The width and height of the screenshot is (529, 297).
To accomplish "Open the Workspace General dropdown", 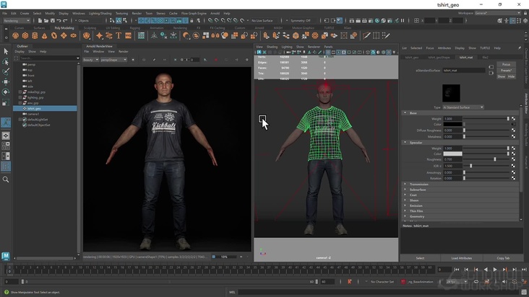I will point(498,13).
